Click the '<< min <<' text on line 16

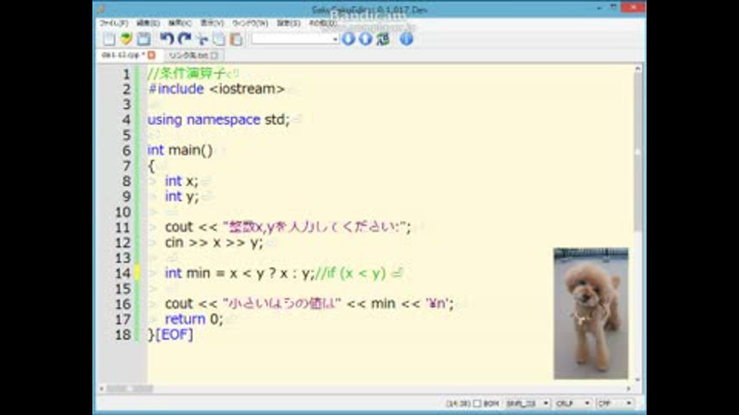pyautogui.click(x=383, y=304)
